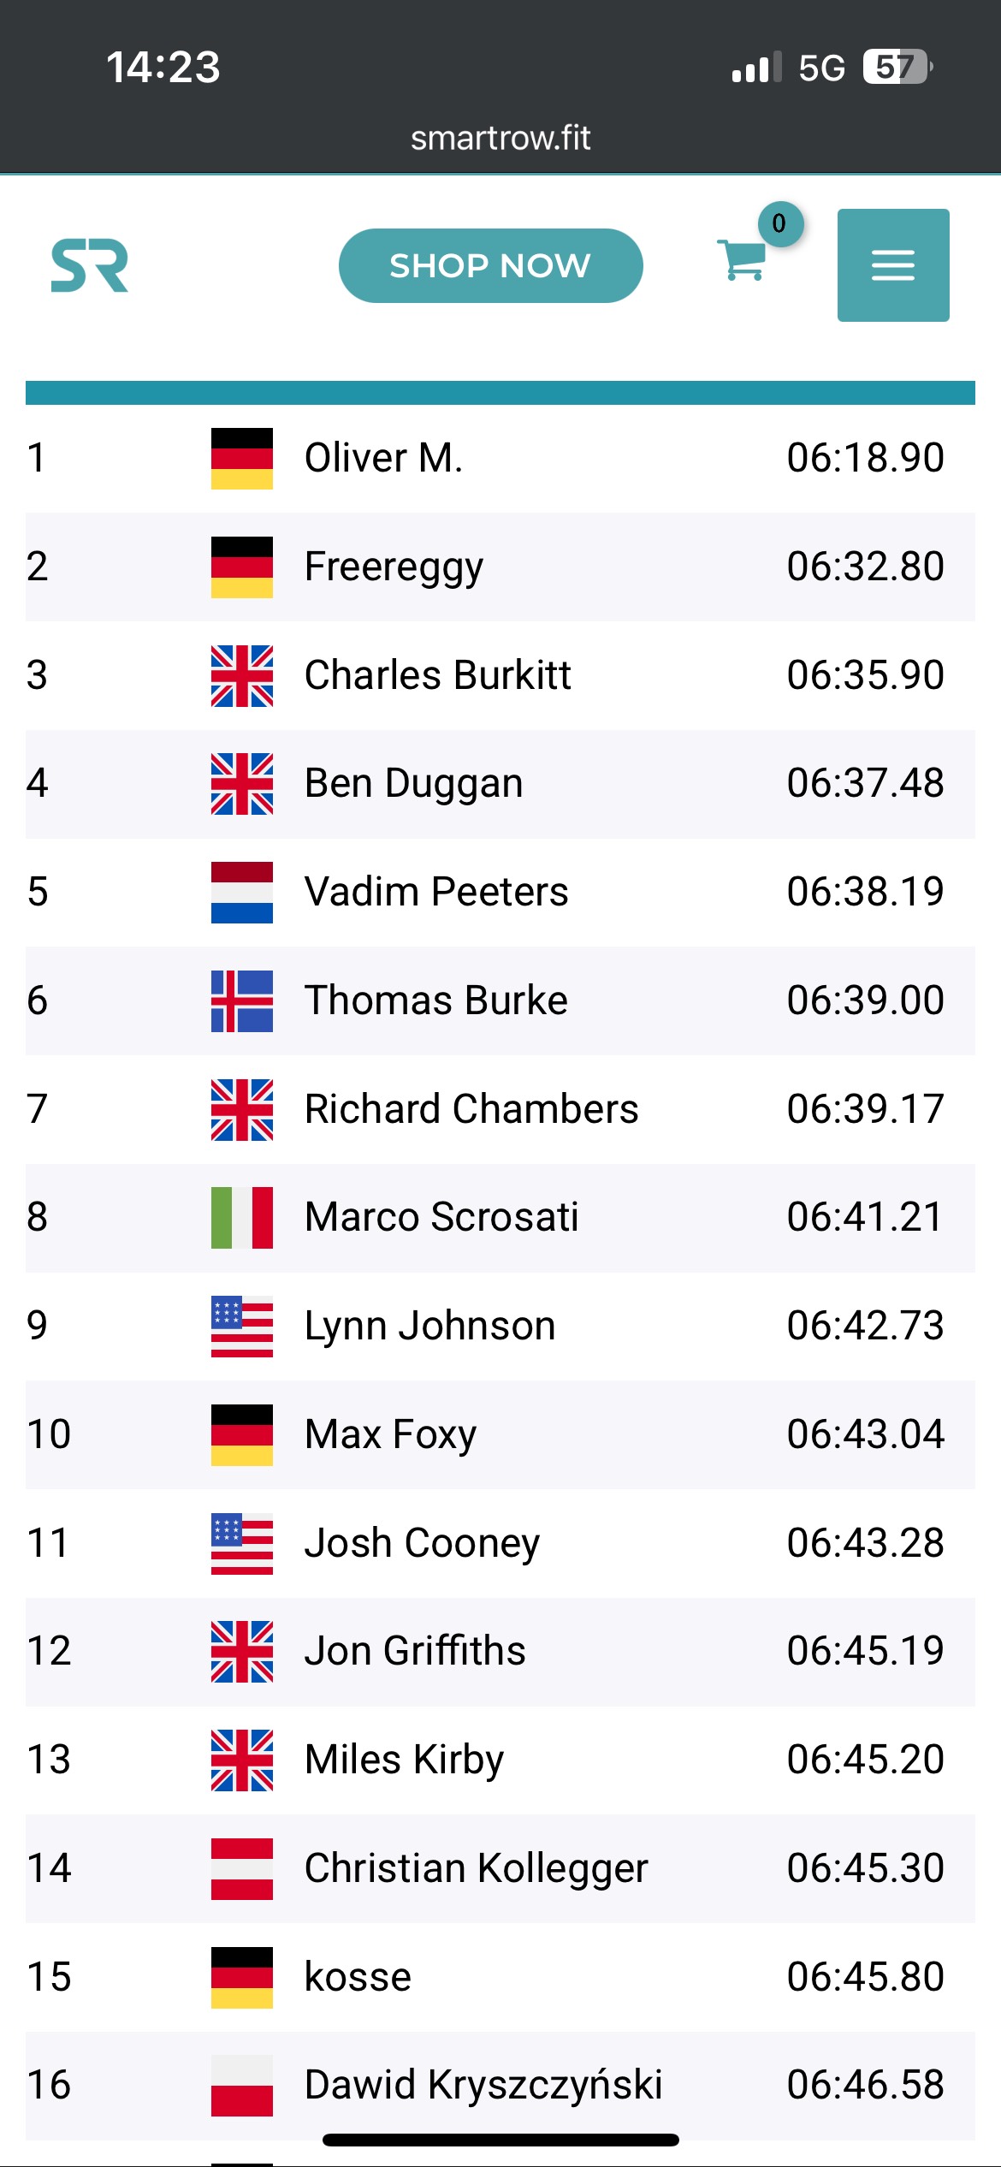Tap the US flag beside Lynn Johnson

(x=242, y=1327)
